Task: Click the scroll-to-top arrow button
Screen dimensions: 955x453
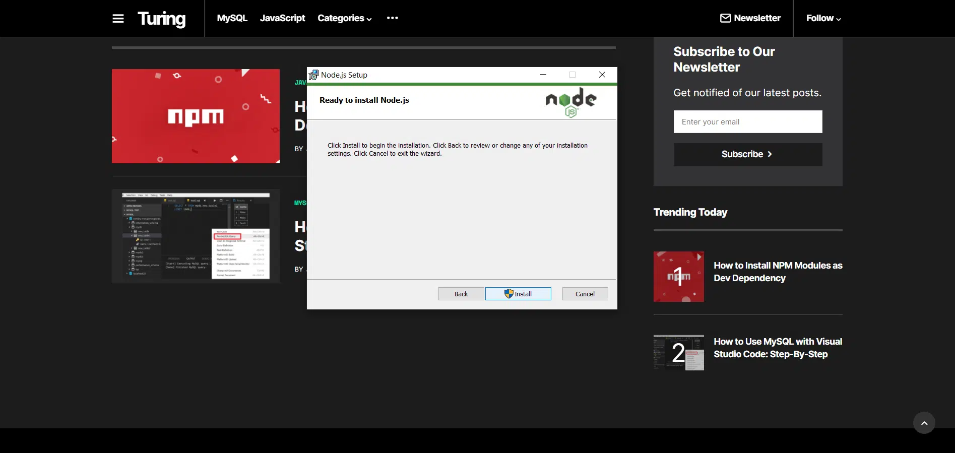Action: coord(924,423)
